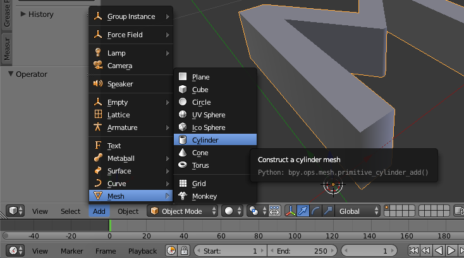Toggle the timeline lock icon

click(x=184, y=251)
